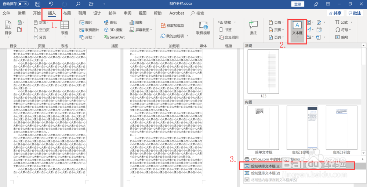The width and height of the screenshot is (367, 187).
Task: Click the 编号 number icon
Action: (x=342, y=37)
